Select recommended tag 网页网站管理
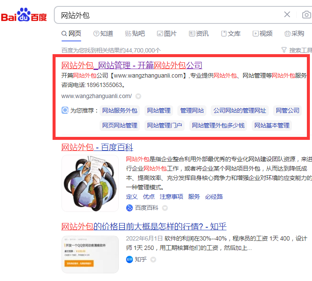 (120, 125)
